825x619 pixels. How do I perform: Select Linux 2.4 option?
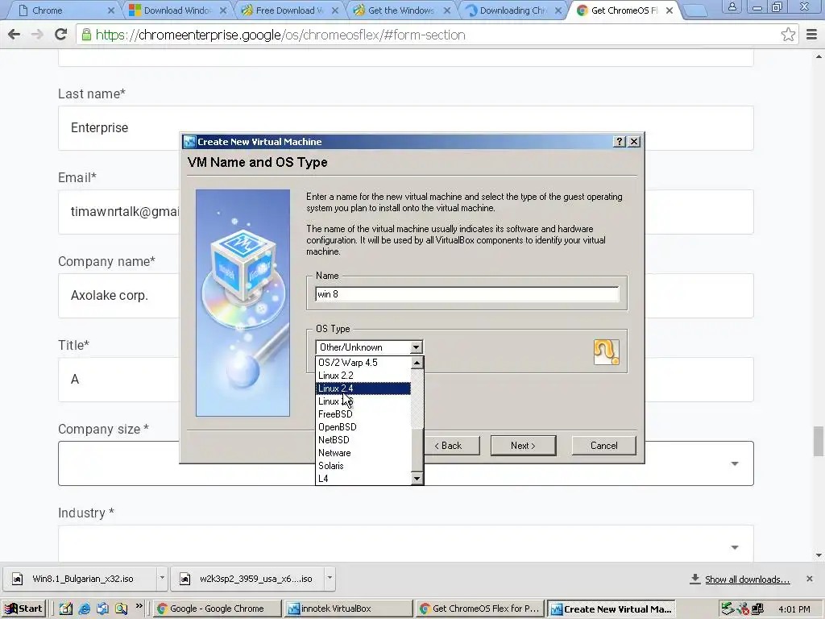click(x=363, y=388)
